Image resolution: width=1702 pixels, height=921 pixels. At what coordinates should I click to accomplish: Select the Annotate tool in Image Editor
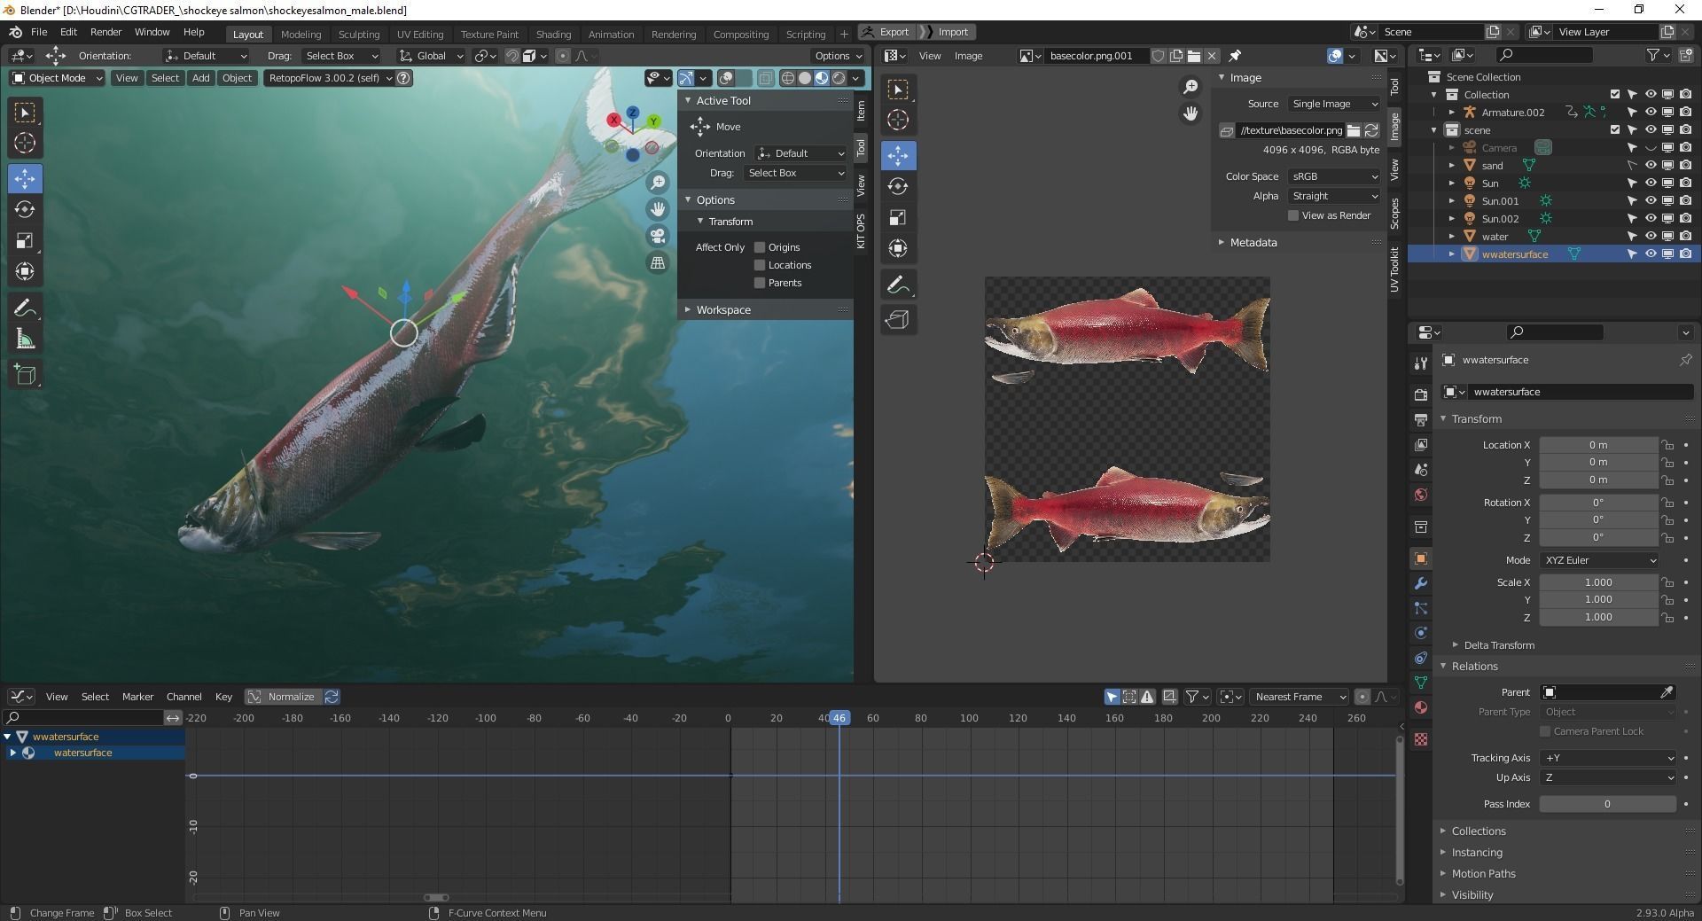tap(898, 285)
